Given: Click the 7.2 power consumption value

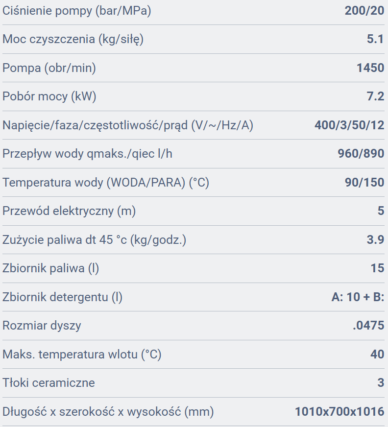Looking at the screenshot, I should [x=375, y=96].
